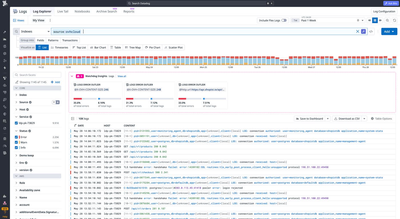Zoom out the time range
The height and width of the screenshot is (219, 400).
(x=387, y=20)
